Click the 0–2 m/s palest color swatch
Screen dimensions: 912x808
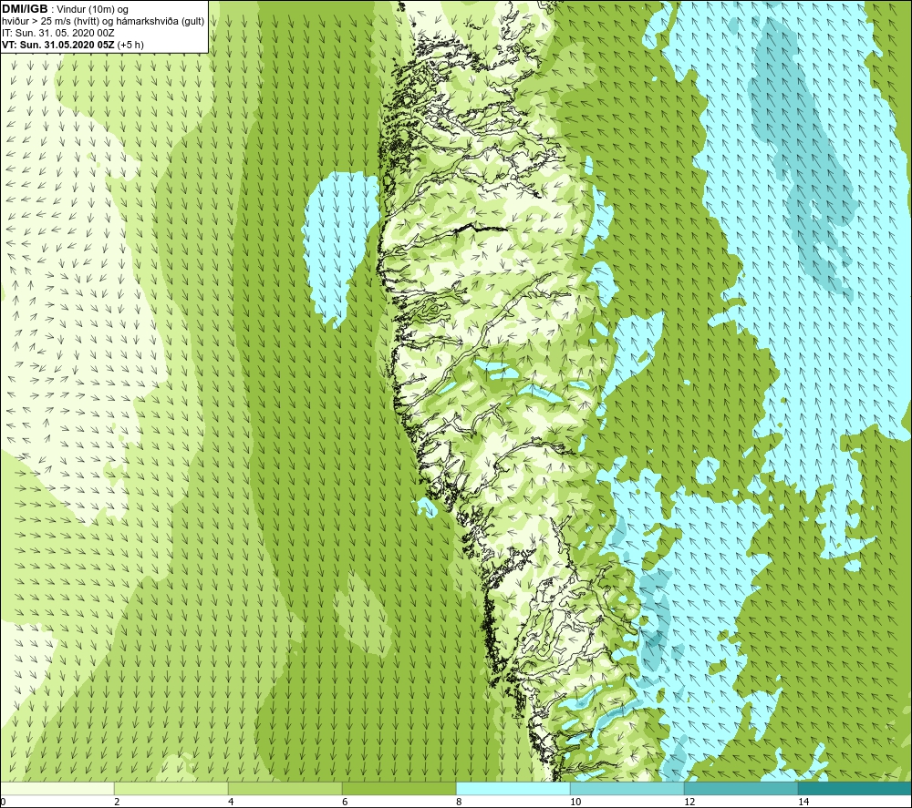(57, 788)
